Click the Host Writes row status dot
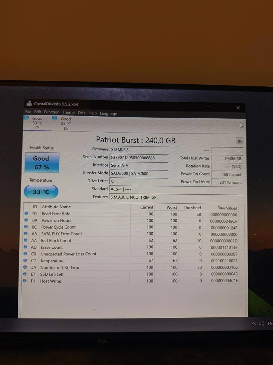 [x=25, y=281]
